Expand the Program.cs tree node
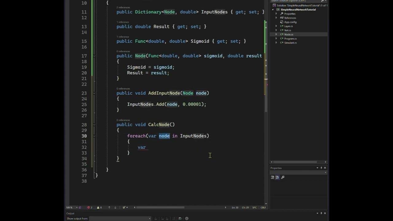Viewport: 393px width, 221px height. (x=276, y=39)
